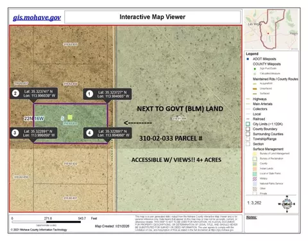This screenshot has height=241, width=308.
Task: Click the Section box symbol in legend
Action: click(x=248, y=144)
